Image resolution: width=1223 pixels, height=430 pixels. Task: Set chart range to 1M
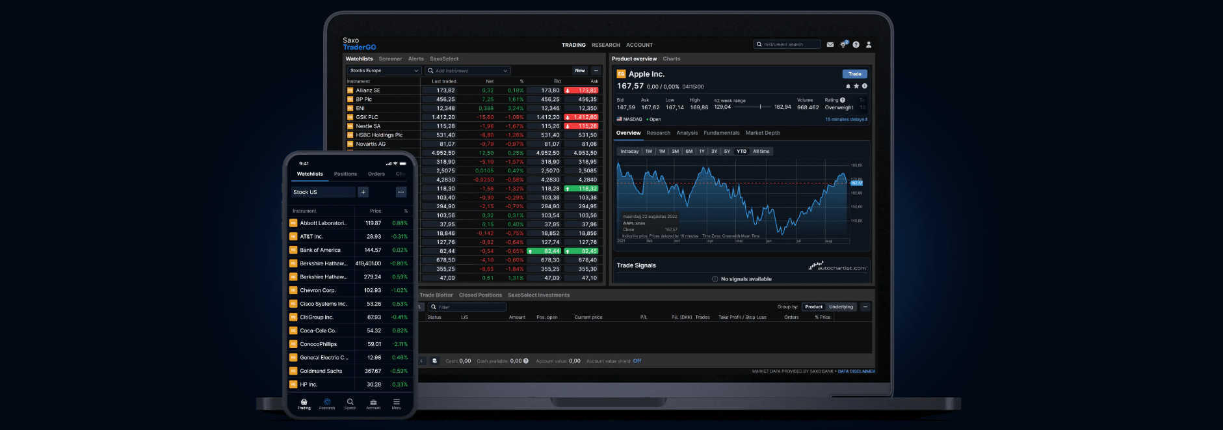point(662,152)
